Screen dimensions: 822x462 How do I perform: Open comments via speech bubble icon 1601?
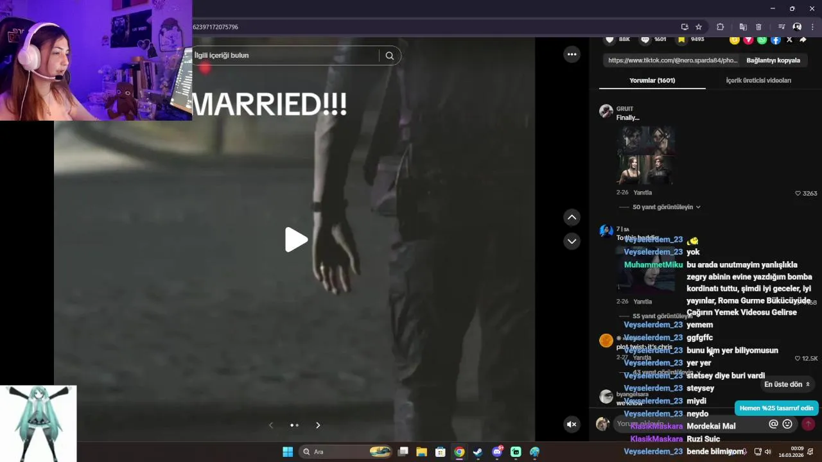click(645, 39)
